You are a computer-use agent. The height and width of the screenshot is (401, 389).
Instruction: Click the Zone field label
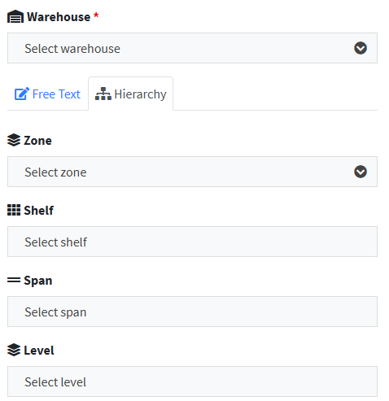tap(37, 141)
